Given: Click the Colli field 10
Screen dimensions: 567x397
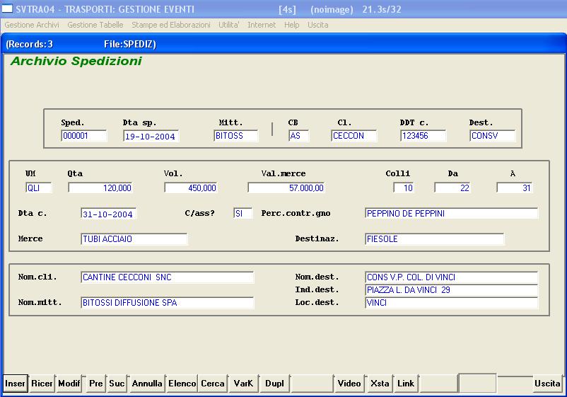Looking at the screenshot, I should (x=403, y=188).
